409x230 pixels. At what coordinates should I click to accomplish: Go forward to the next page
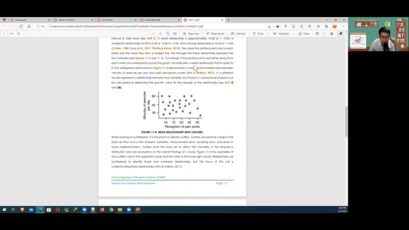pos(13,26)
